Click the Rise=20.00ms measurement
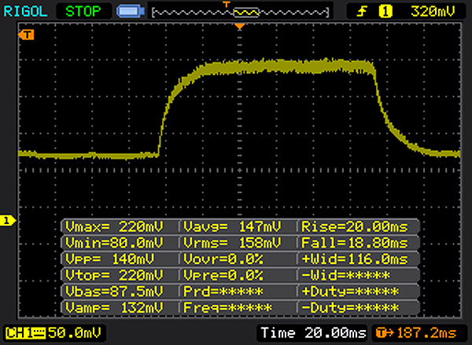The width and height of the screenshot is (472, 345). coord(355,226)
